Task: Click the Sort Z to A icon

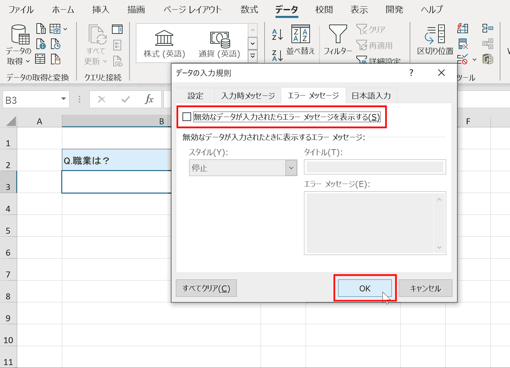Action: tap(277, 55)
